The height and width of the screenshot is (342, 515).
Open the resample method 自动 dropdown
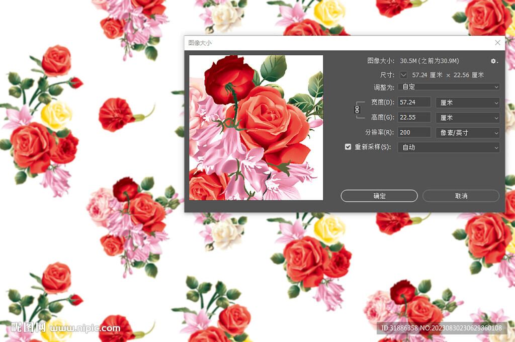tap(449, 147)
